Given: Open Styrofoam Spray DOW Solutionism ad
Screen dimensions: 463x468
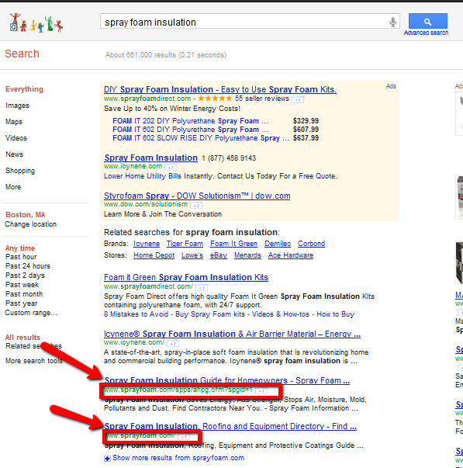Looking at the screenshot, I should (197, 196).
